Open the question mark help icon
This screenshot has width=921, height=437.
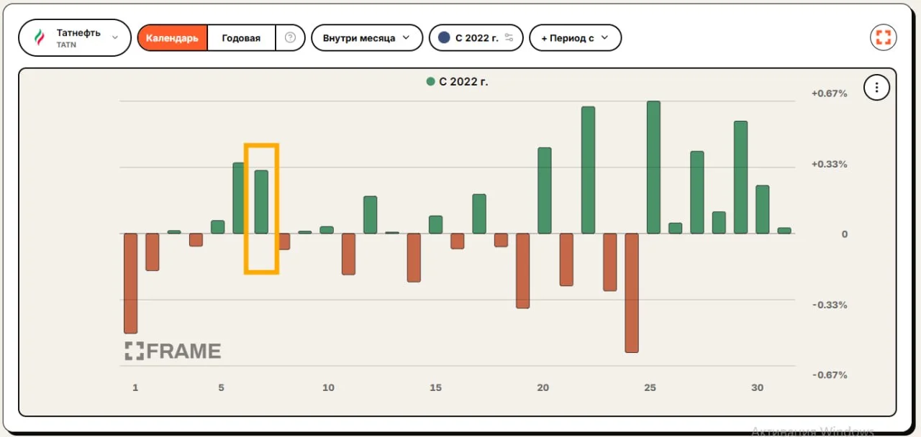tap(290, 38)
